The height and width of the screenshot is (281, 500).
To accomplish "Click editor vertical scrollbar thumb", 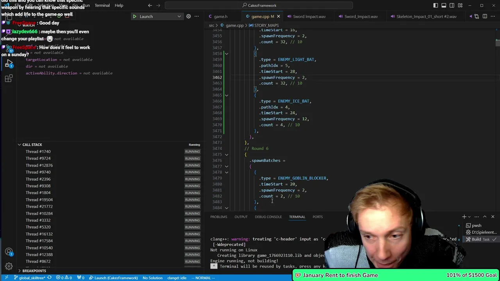I will pos(498,43).
